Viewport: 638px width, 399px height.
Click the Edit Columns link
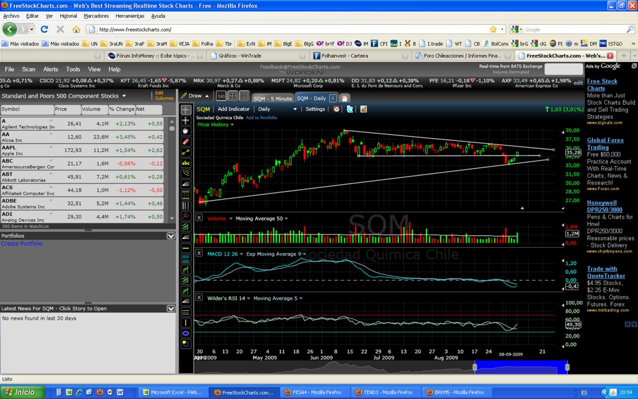pos(164,95)
